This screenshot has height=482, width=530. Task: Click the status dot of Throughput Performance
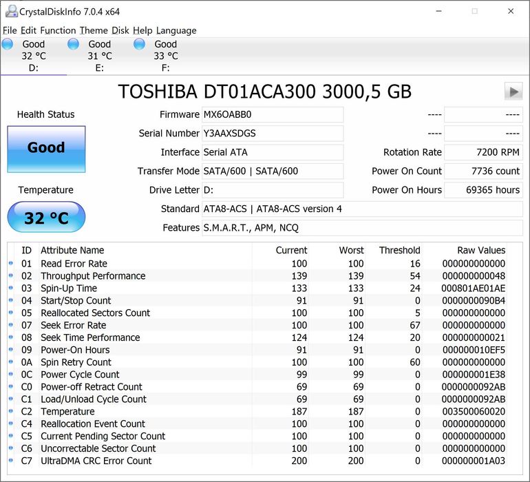pos(11,275)
